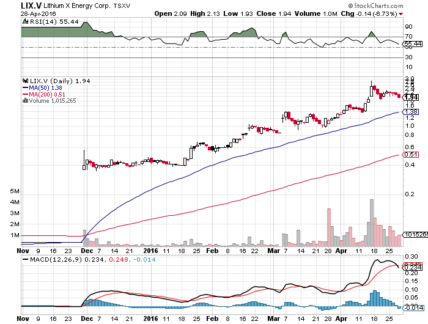Click the blue 1.38 MA(50) axis label

(x=411, y=112)
